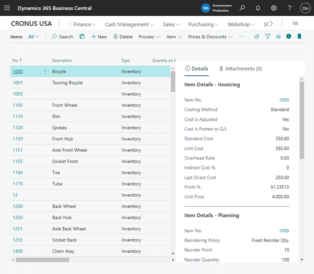Click the items list vertical scrollbar thumb

pos(173,81)
